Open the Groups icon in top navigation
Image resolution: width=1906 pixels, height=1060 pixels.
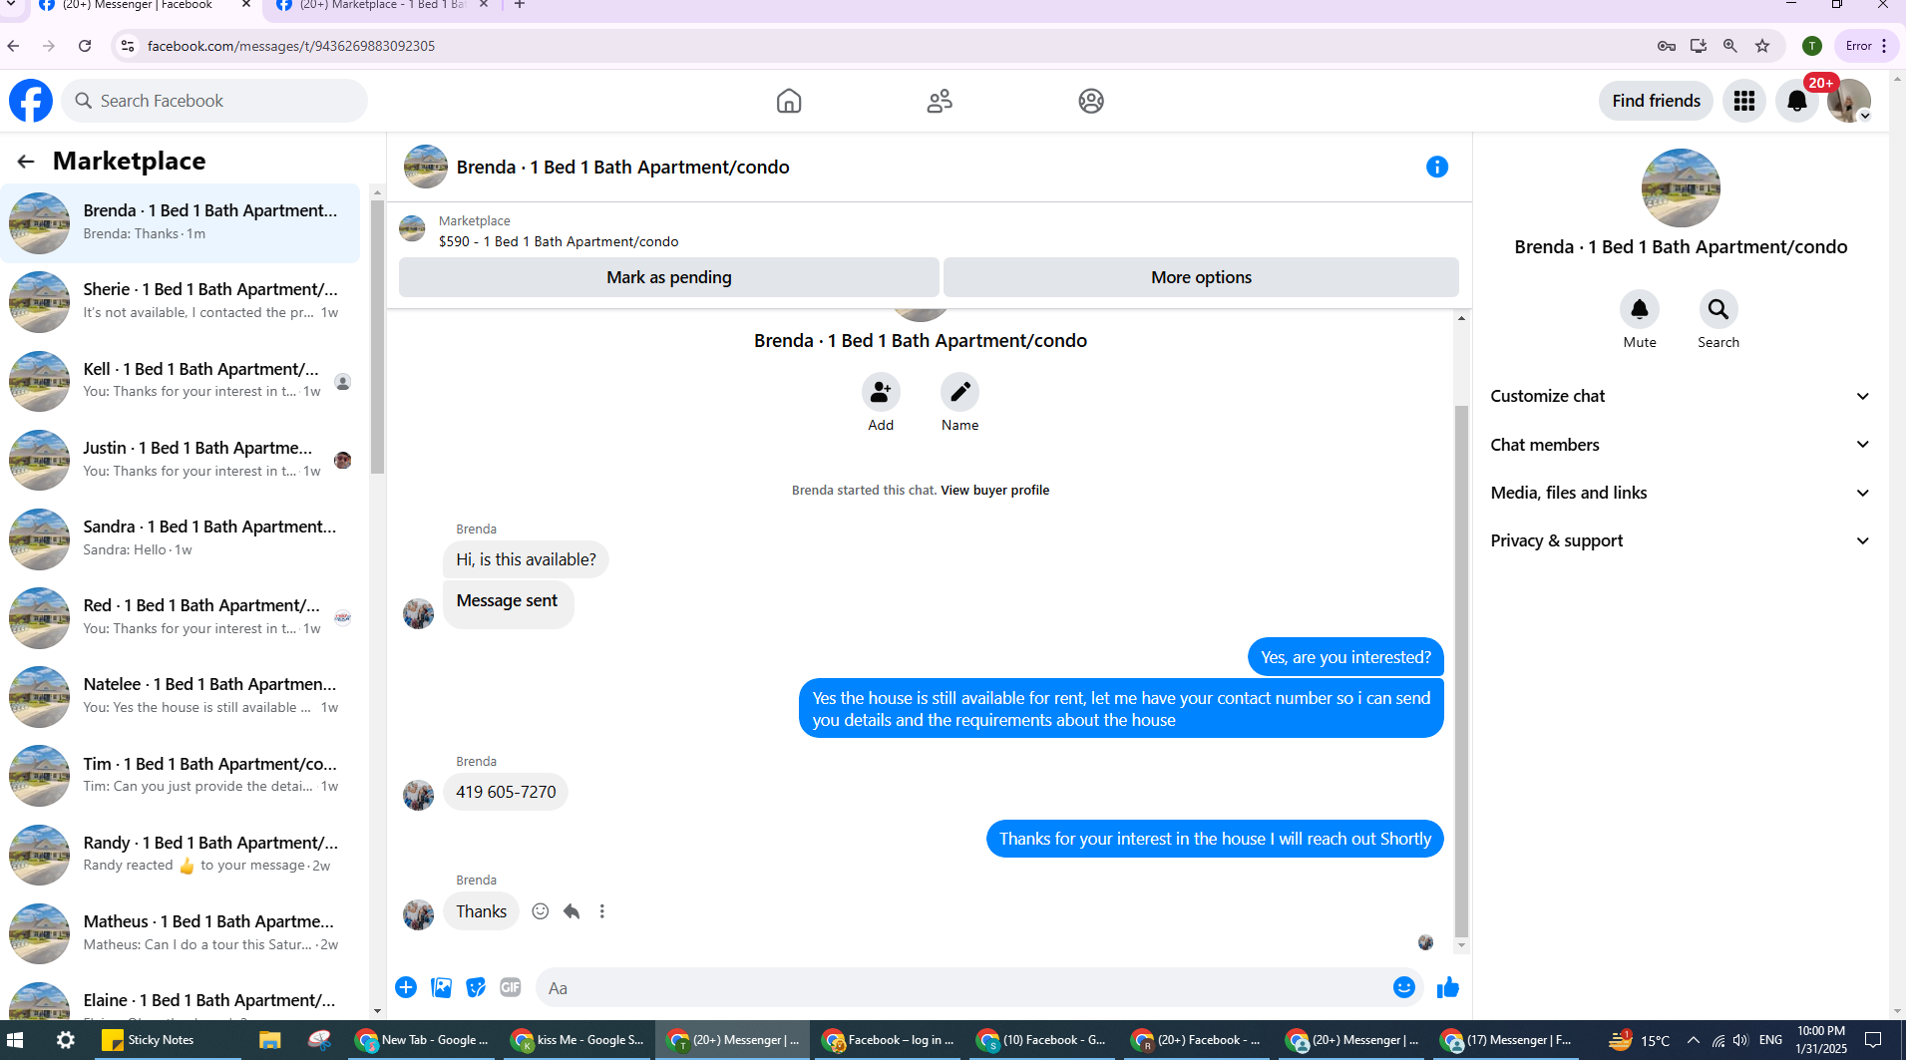pos(1091,101)
